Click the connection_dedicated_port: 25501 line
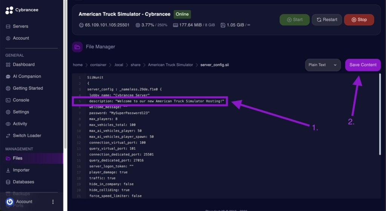Viewport: 386px width, 211px height. click(x=121, y=154)
